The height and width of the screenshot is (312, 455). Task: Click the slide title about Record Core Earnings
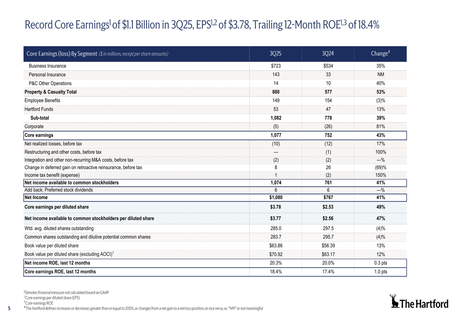click(x=202, y=25)
